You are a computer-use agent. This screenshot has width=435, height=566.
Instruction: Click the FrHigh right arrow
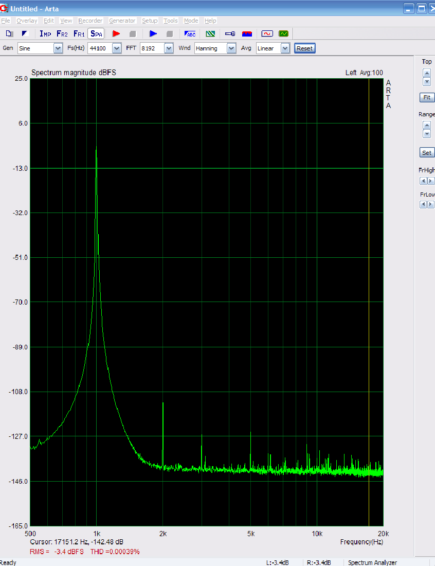pyautogui.click(x=430, y=181)
